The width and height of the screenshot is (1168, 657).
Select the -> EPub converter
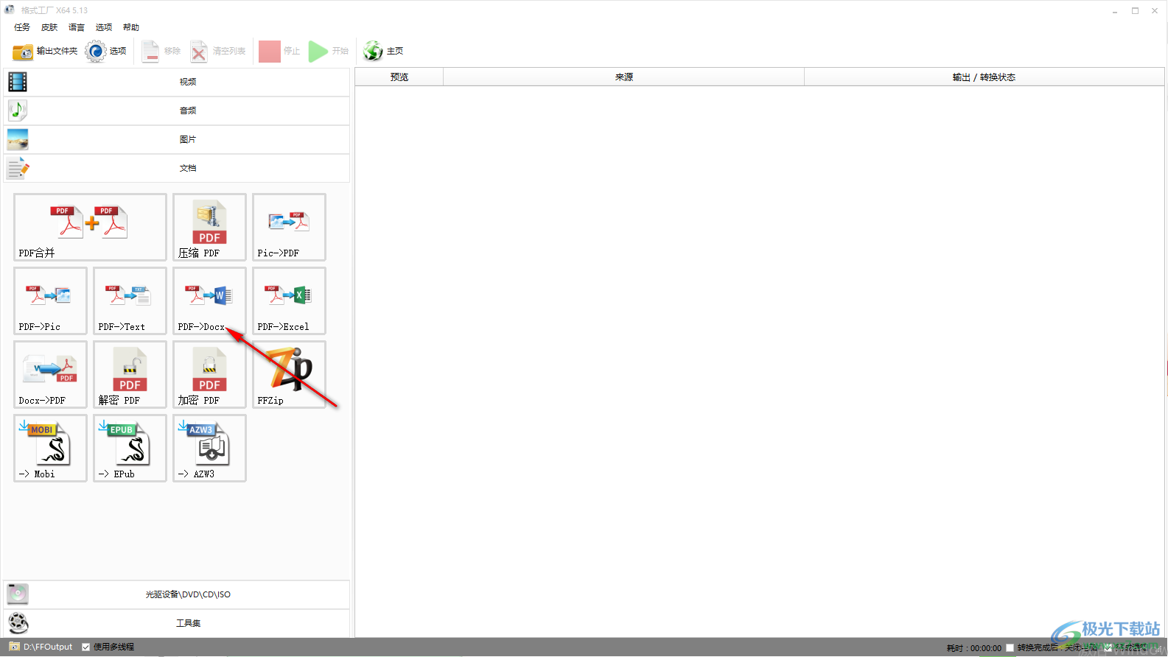[x=130, y=448]
